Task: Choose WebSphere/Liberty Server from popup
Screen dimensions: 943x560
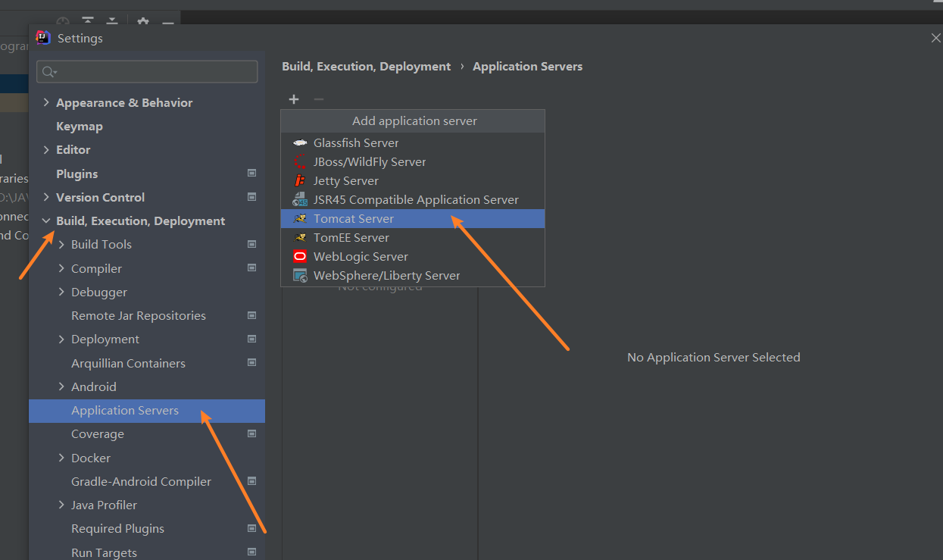Action: [x=413, y=275]
